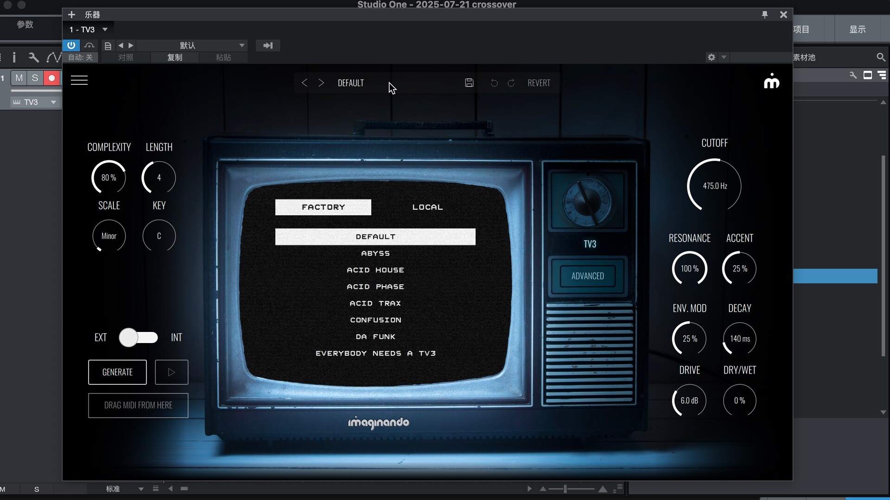Go to previous TV3 preset arrow
Screen dimensions: 890x500
(x=305, y=83)
